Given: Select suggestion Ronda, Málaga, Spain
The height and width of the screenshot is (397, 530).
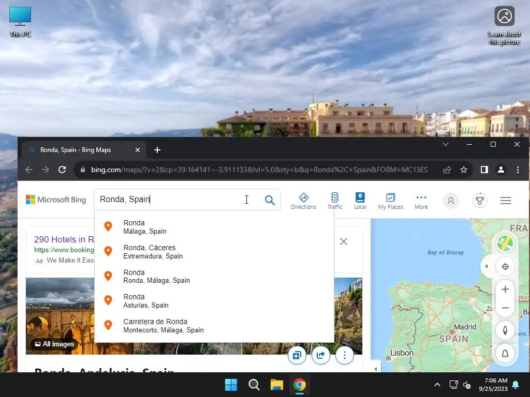Looking at the screenshot, I should click(214, 227).
